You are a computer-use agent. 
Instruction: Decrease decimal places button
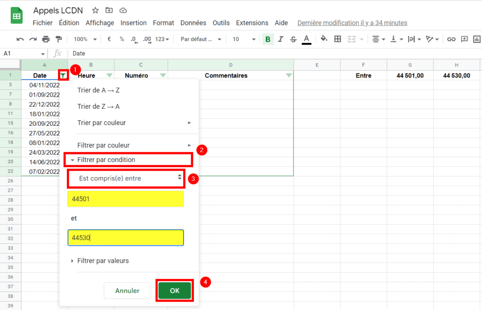point(134,40)
